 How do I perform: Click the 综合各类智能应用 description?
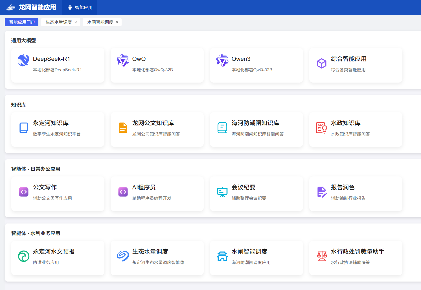(348, 70)
